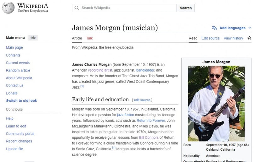Screen dimensions: 254x162
Task: Click the Born label in infobox
Action: (187, 145)
